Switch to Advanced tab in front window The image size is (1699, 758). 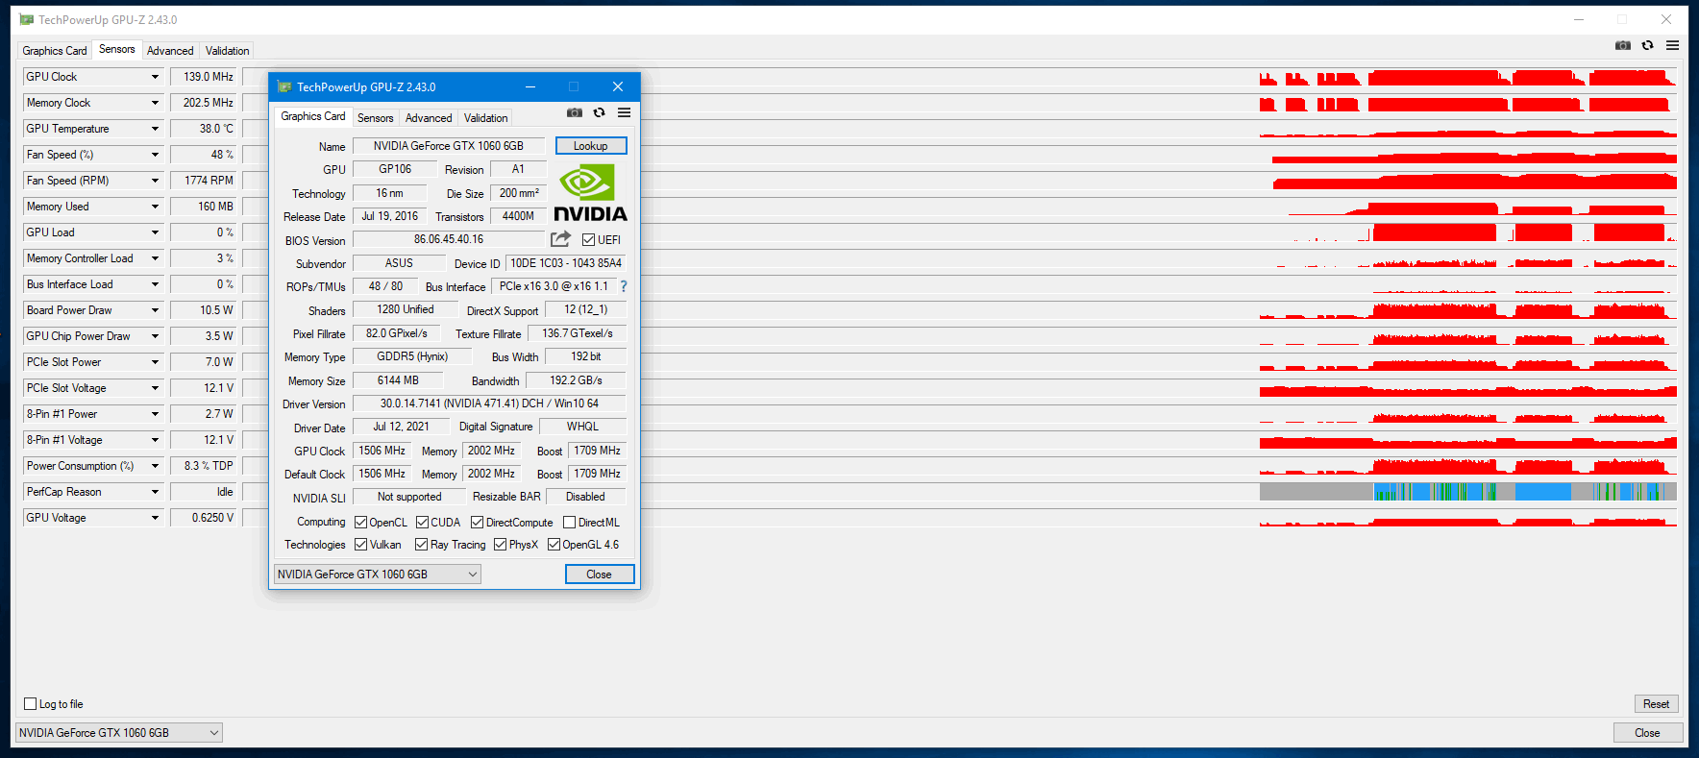click(429, 118)
